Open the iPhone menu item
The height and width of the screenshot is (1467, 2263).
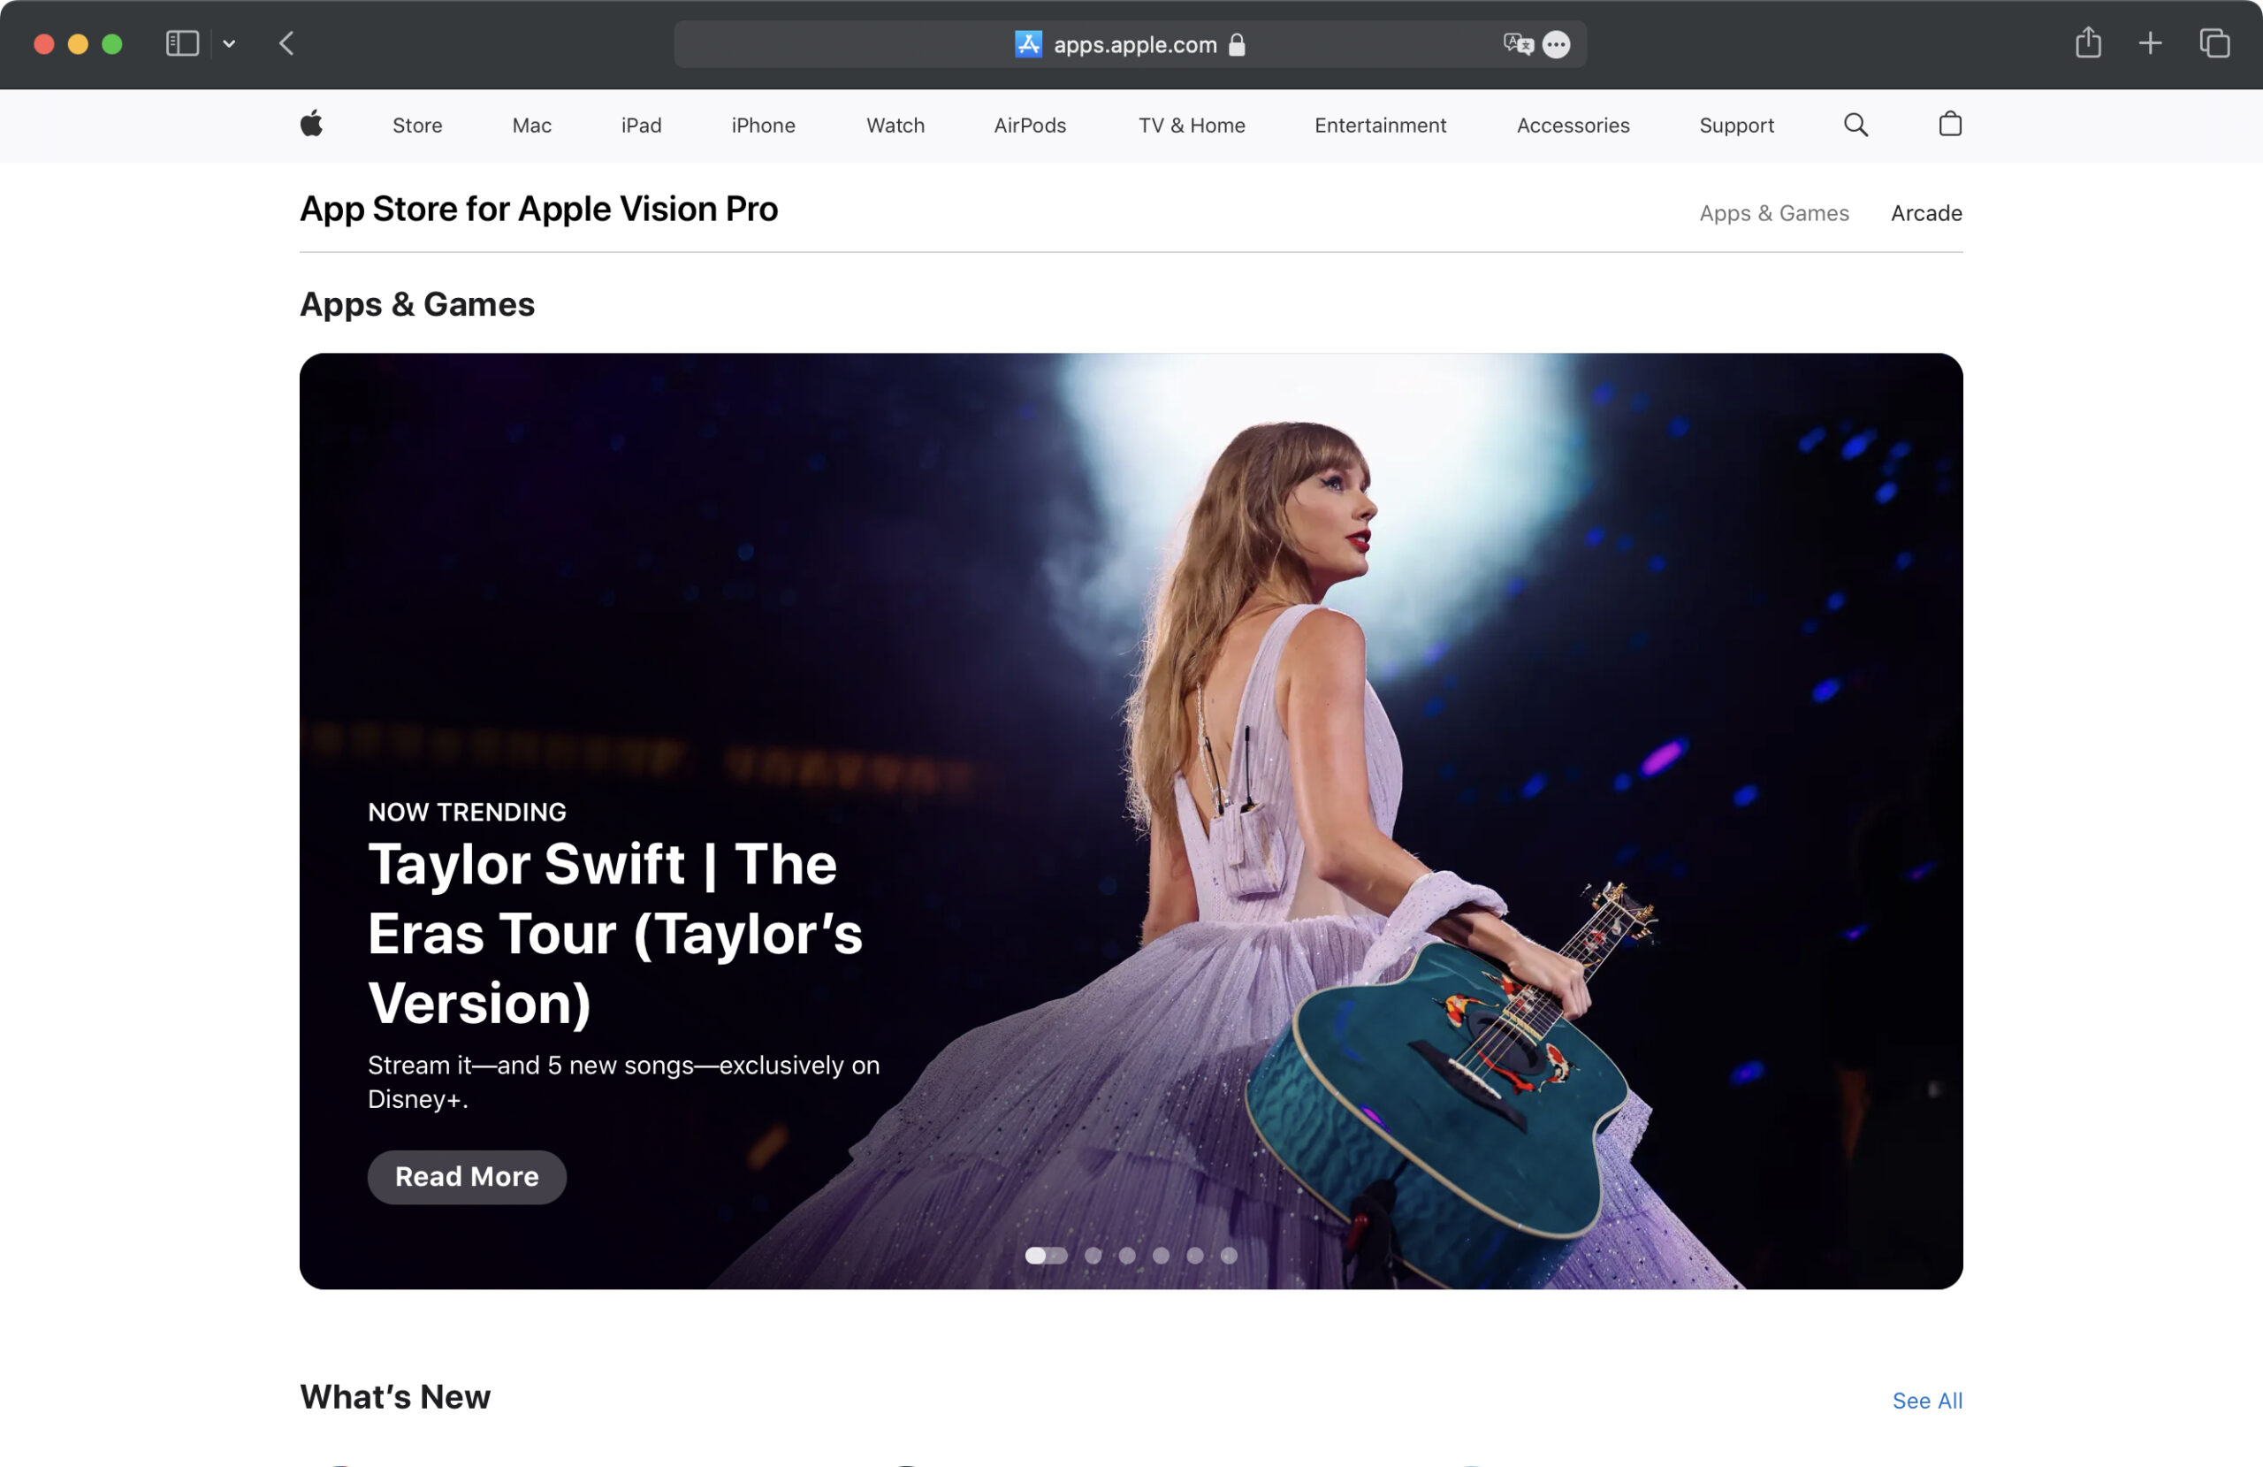[x=763, y=126]
